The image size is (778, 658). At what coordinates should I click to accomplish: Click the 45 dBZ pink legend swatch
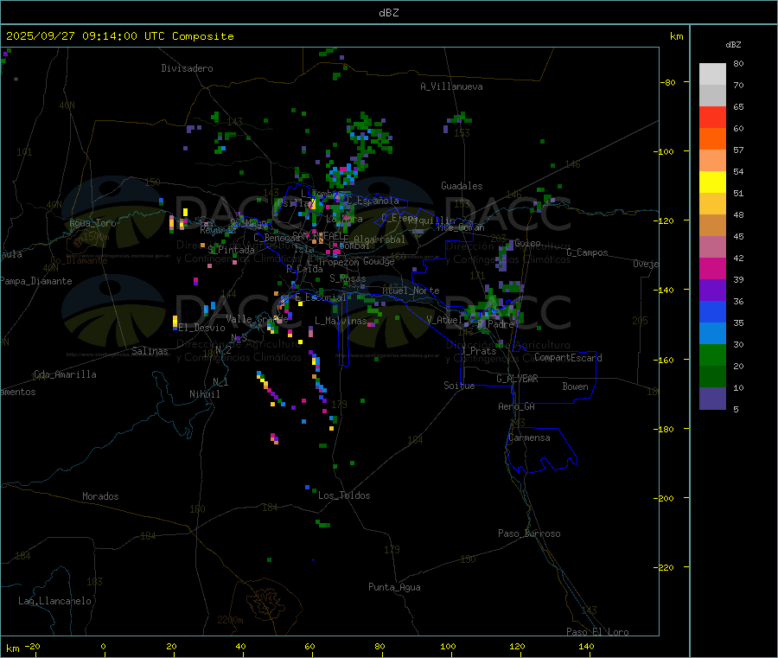pos(712,247)
